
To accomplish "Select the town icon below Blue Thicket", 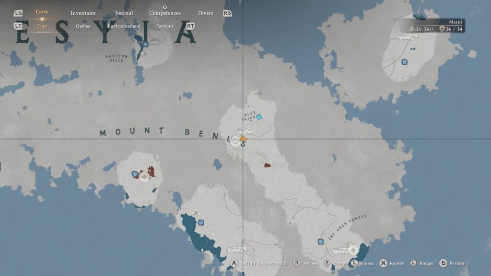I will tap(245, 130).
